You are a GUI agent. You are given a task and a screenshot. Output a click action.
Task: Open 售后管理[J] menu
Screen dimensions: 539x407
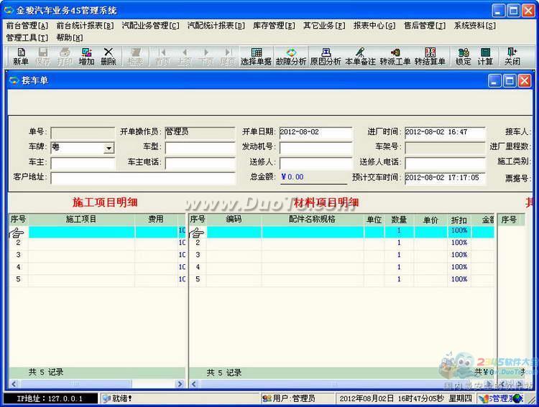click(x=425, y=25)
